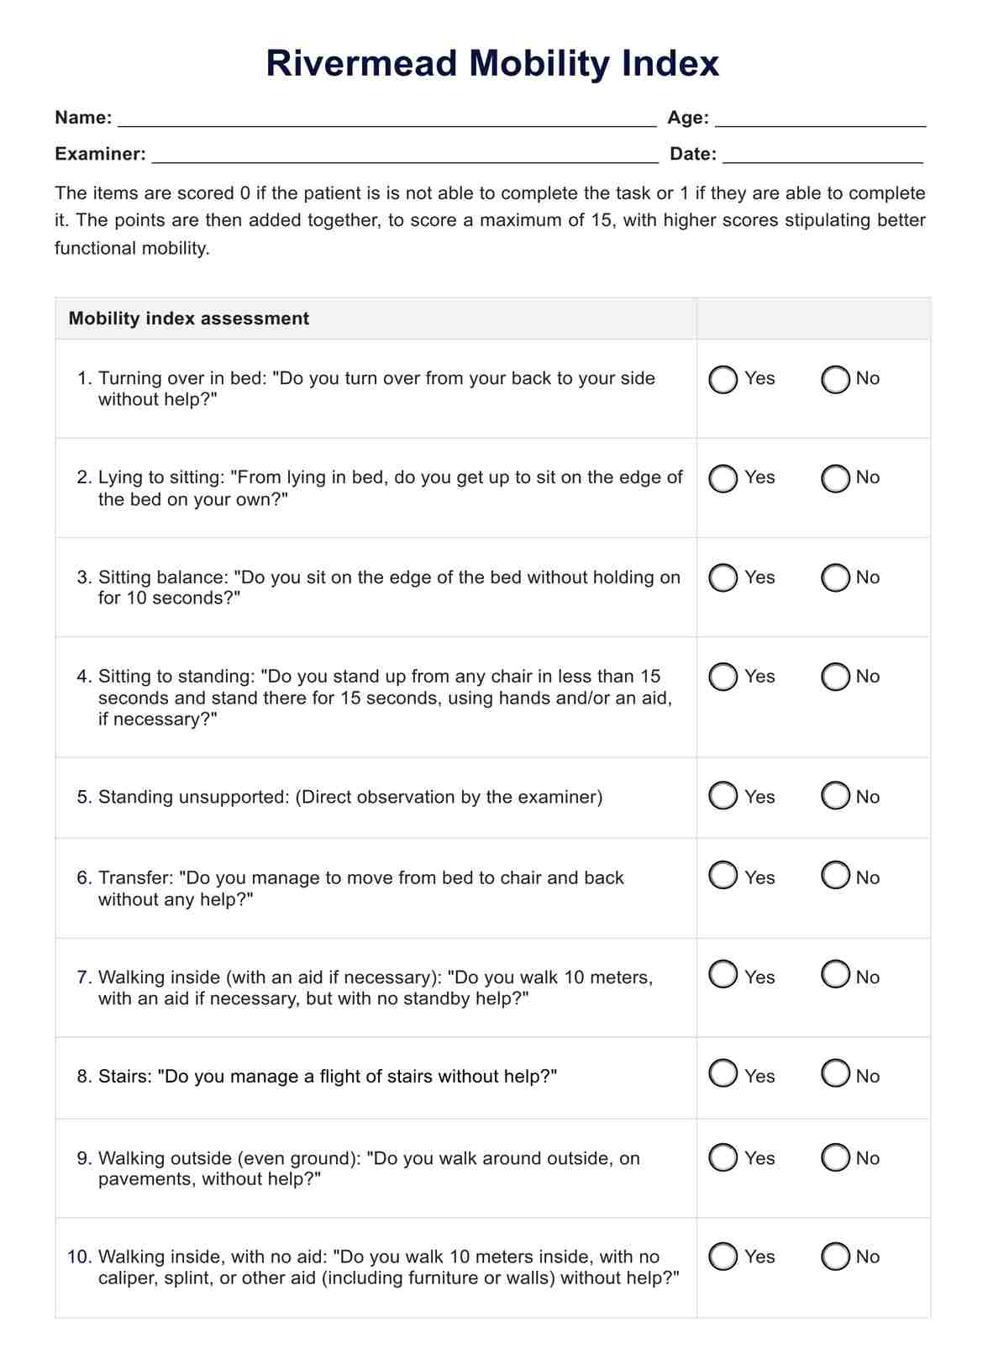Click the Age field line
The image size is (988, 1370).
[820, 119]
